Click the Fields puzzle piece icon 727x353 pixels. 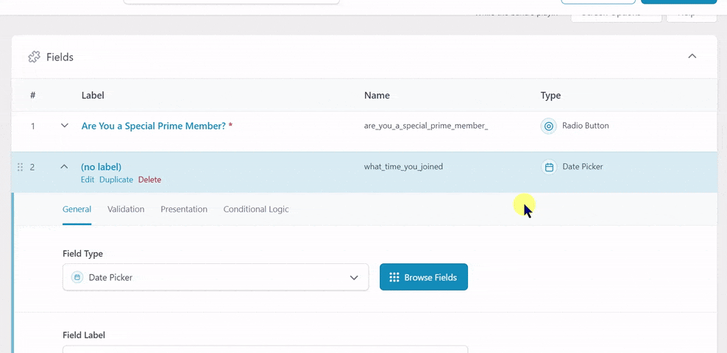pyautogui.click(x=34, y=57)
